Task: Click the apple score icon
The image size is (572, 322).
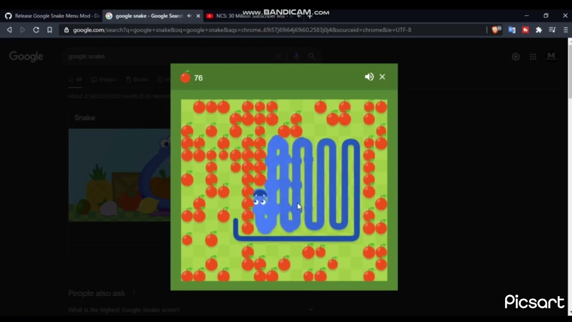Action: pos(185,77)
